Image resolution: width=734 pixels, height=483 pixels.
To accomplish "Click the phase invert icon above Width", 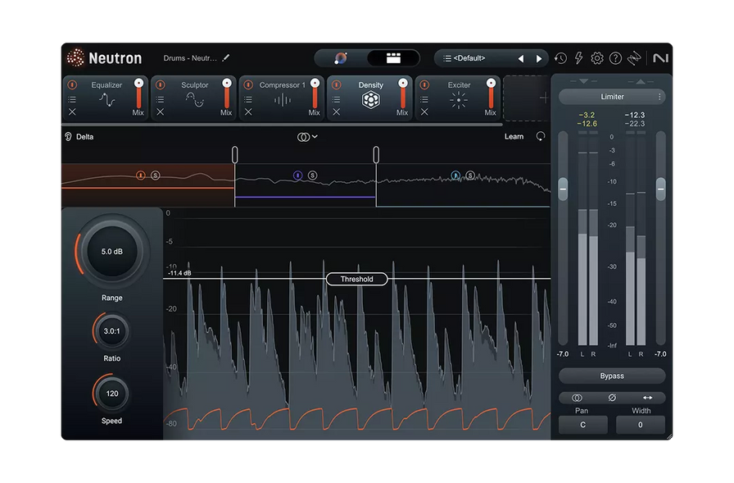I will point(611,398).
